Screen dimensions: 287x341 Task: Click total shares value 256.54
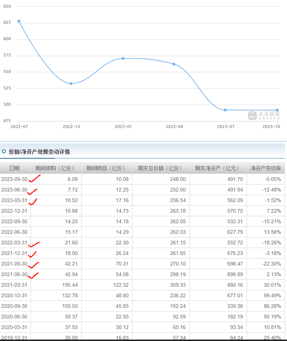coord(178,200)
